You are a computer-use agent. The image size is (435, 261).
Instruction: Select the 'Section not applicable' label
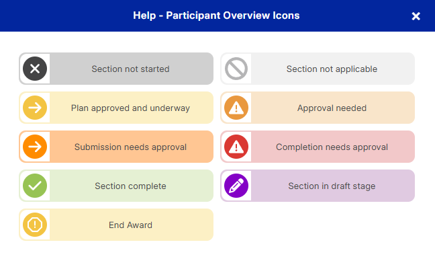click(332, 69)
